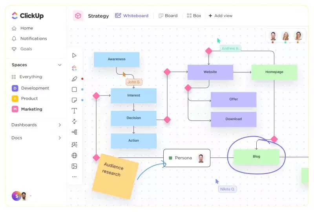
Task: Open the user profile dropdown arrow
Action: pyautogui.click(x=31, y=196)
